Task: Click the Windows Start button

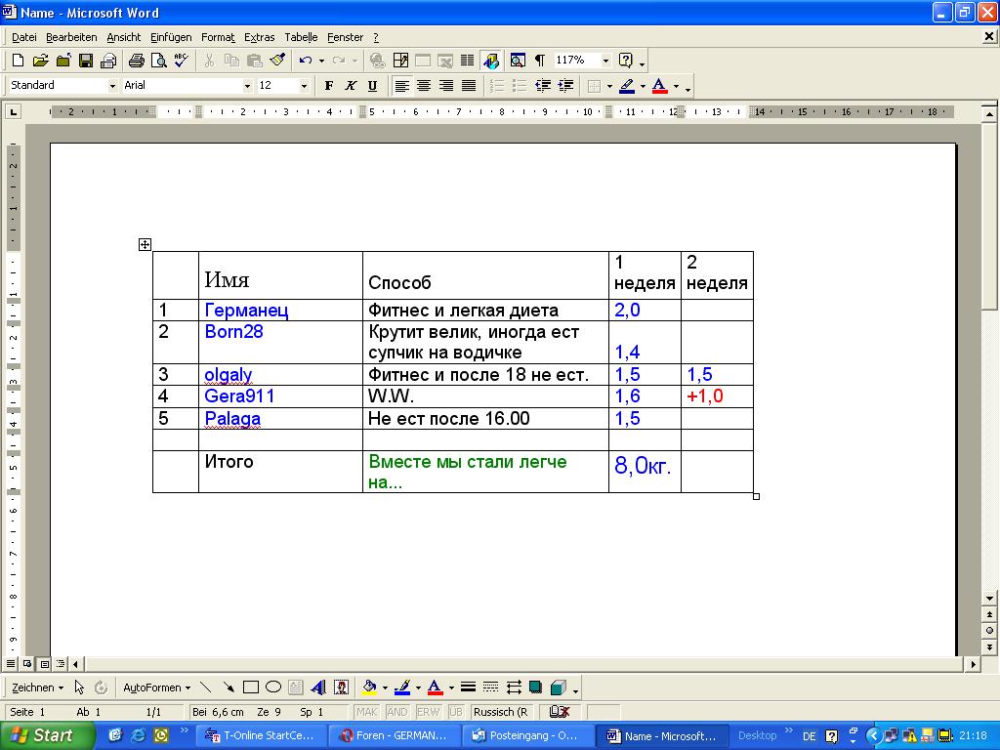Action: pos(47,735)
